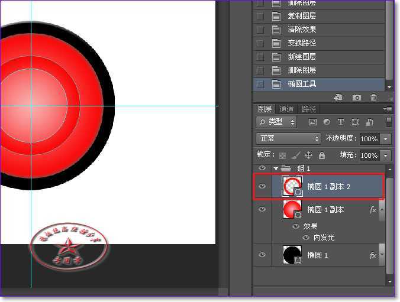Screen dimensions: 400x302
Task: Filter layers by type (T) icon
Action: pos(340,122)
